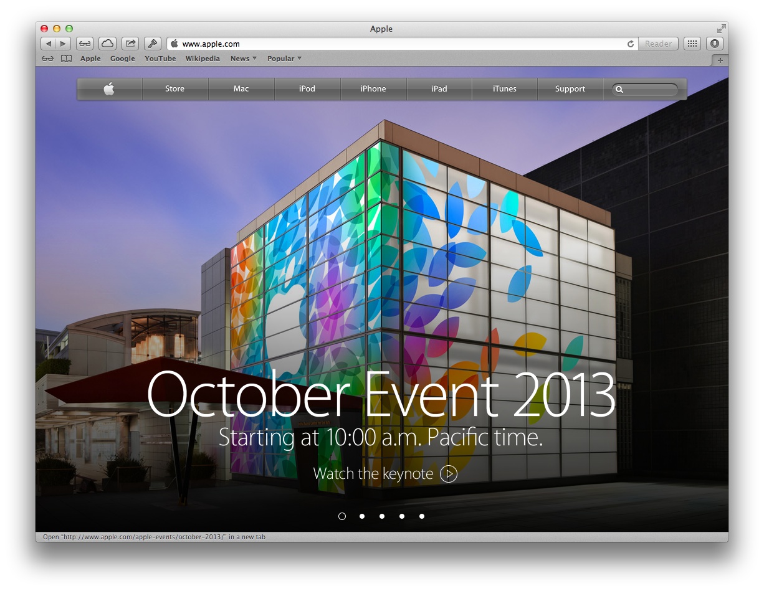Click the 'Starting at 10:00 a.m. Pacific time.' text
The width and height of the screenshot is (764, 591).
pyautogui.click(x=381, y=438)
